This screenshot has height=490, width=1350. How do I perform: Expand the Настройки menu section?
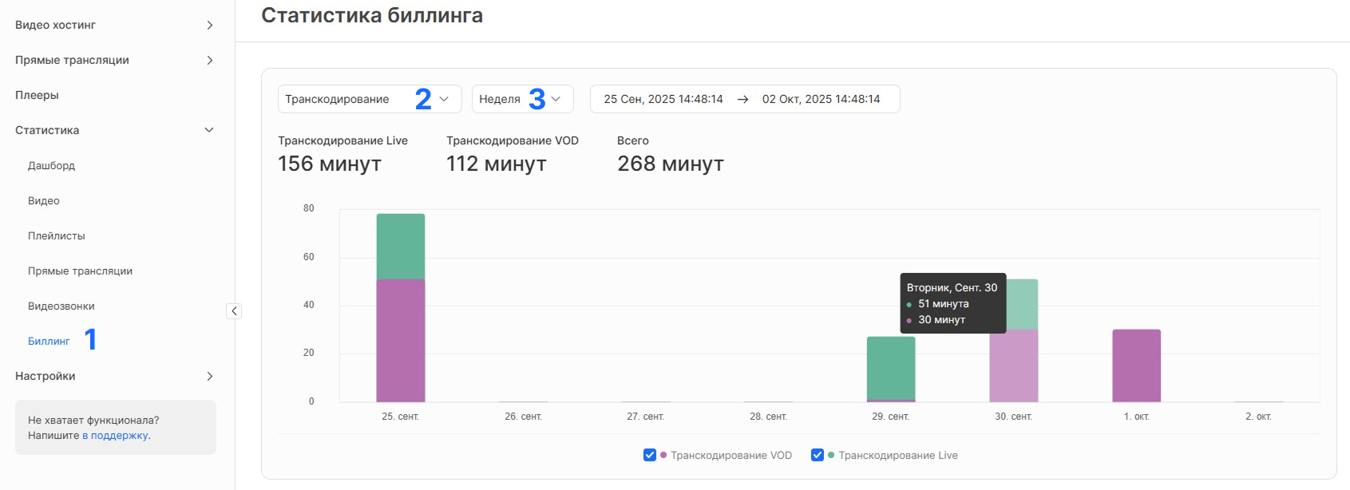point(209,376)
